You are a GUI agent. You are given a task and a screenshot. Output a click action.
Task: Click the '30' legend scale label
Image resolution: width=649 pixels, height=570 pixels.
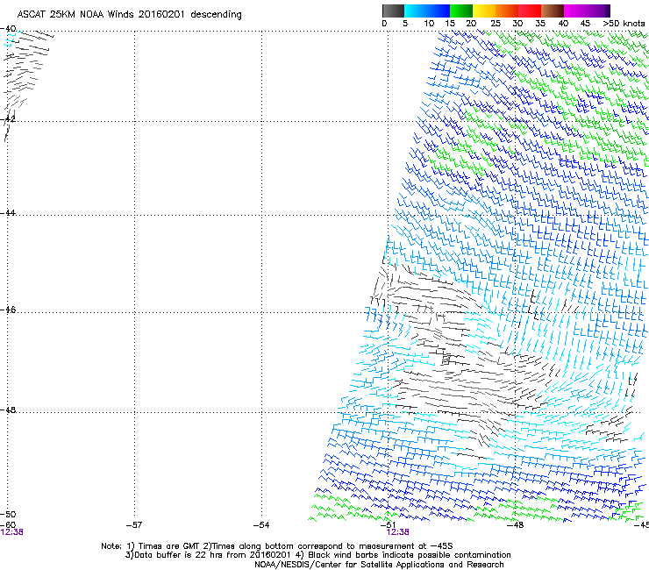coord(517,24)
